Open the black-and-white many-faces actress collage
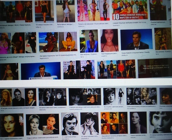This screenshot has height=140, width=172. (142, 96)
